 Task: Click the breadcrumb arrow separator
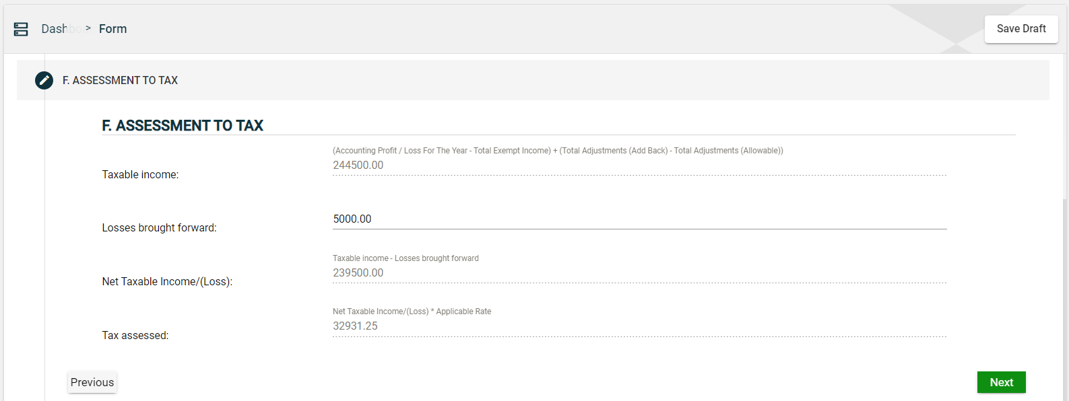[x=88, y=28]
